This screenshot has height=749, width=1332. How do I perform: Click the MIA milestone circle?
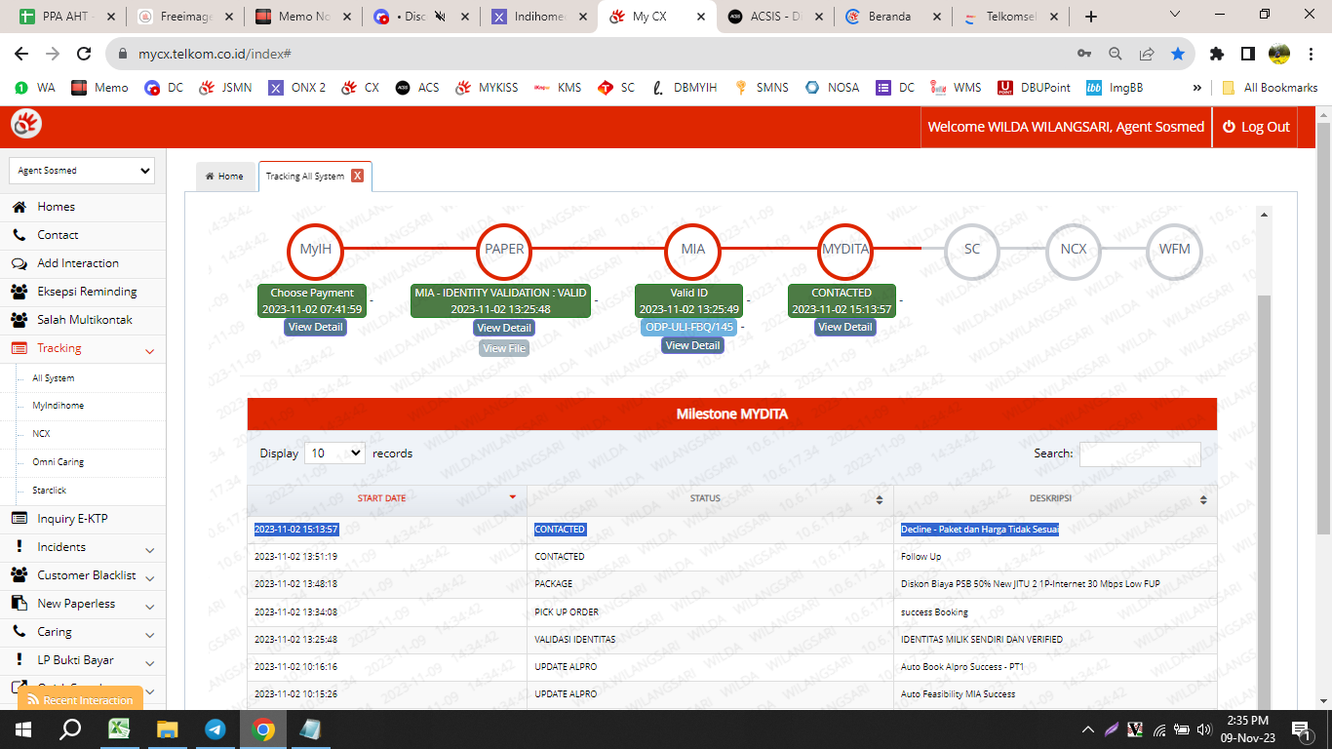[693, 250]
